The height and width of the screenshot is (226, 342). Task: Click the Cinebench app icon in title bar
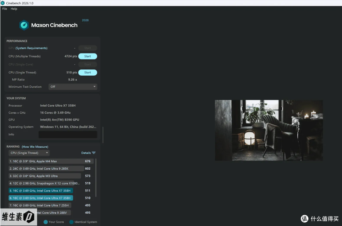3,3
